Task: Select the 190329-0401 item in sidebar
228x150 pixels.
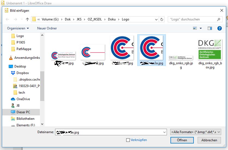Action: coord(27,86)
